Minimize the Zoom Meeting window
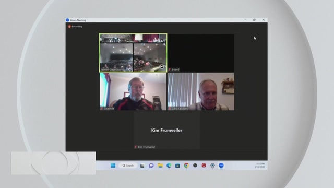This screenshot has height=188, width=334. [245, 20]
